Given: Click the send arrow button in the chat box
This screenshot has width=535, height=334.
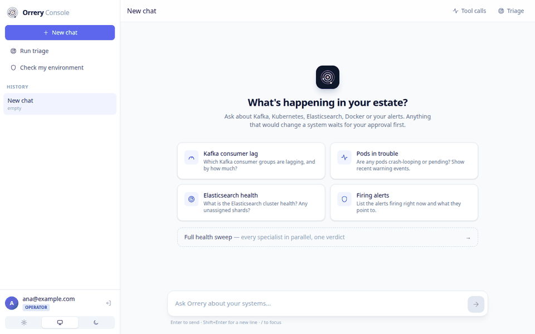Looking at the screenshot, I should (x=475, y=304).
